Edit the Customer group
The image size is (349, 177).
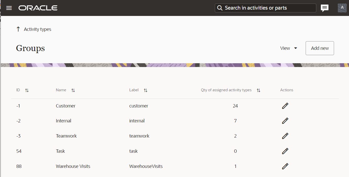pyautogui.click(x=285, y=106)
